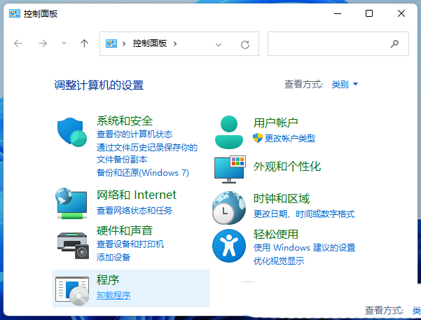The width and height of the screenshot is (421, 320).
Task: Open the 程序 disc icon
Action: point(72,291)
